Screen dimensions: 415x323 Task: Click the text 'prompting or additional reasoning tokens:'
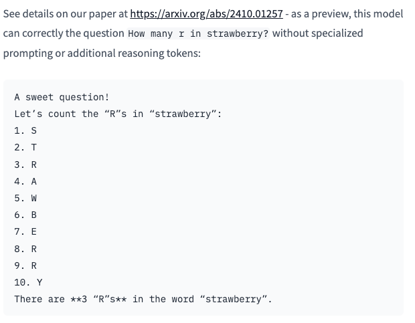(102, 53)
